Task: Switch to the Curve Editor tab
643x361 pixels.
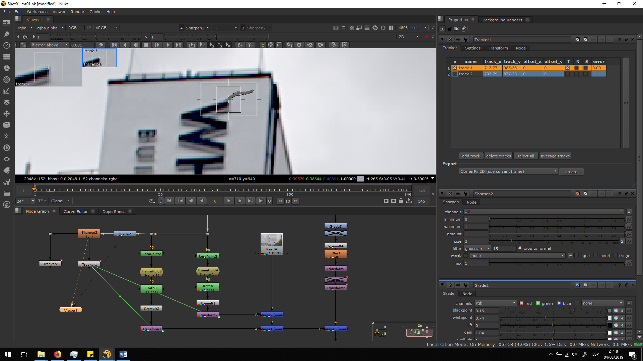Action: (76, 211)
